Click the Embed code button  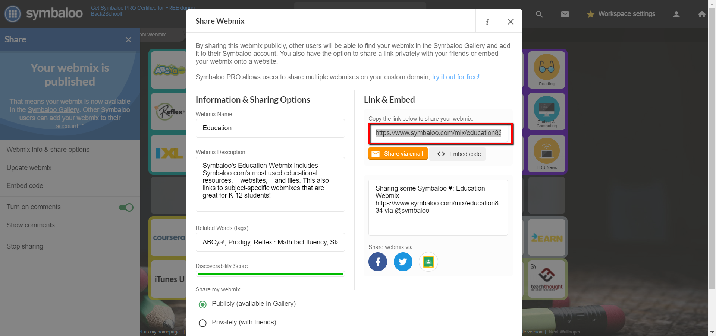pos(458,154)
